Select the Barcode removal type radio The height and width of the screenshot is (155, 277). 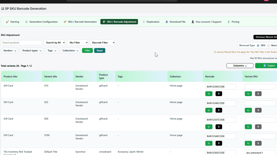click(269, 46)
